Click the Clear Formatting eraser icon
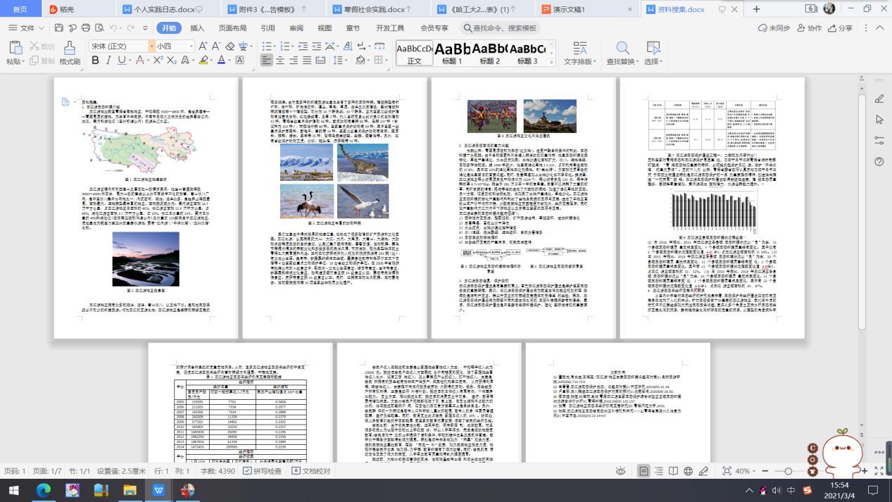 (x=230, y=46)
